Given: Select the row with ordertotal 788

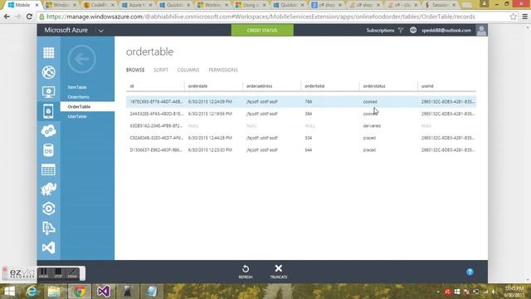Looking at the screenshot, I should 301,101.
